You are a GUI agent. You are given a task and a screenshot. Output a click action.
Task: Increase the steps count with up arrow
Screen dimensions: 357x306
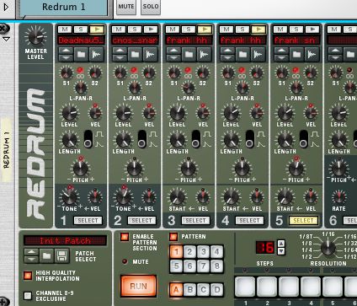point(281,244)
